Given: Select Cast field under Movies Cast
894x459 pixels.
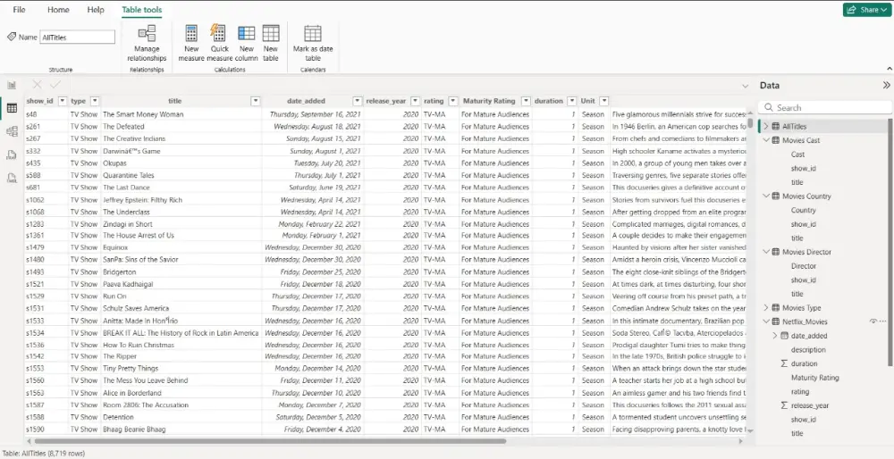Looking at the screenshot, I should tap(797, 154).
